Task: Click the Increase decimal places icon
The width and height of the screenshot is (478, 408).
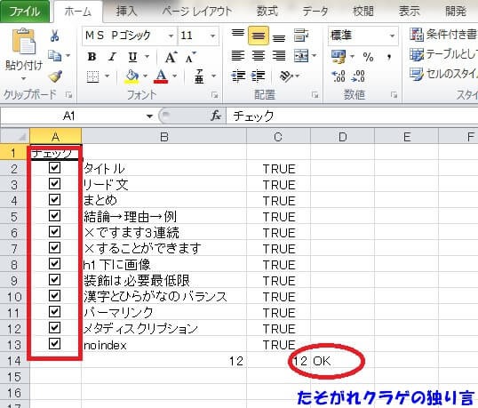Action: pyautogui.click(x=339, y=76)
